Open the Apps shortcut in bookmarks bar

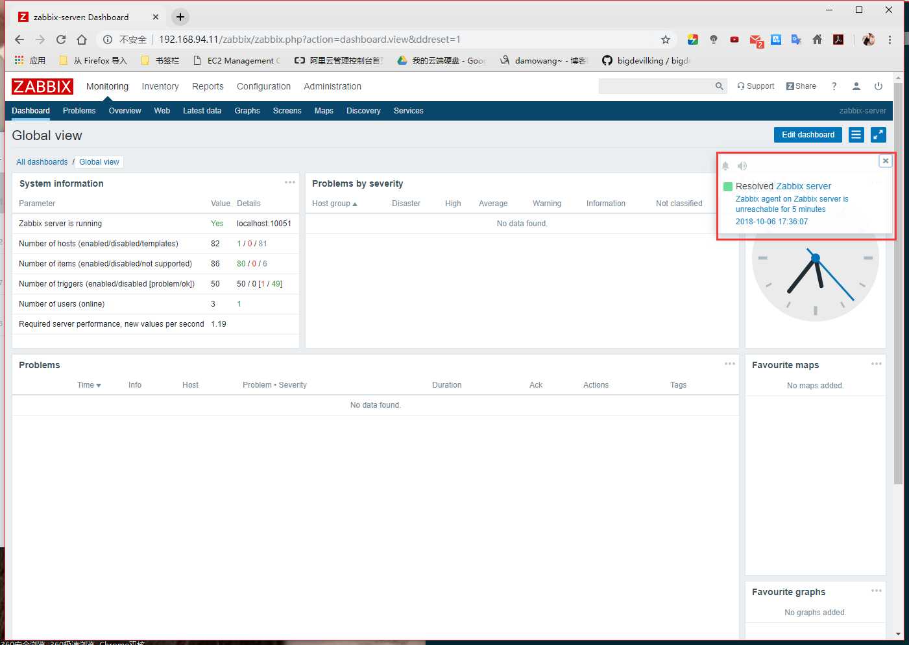30,60
